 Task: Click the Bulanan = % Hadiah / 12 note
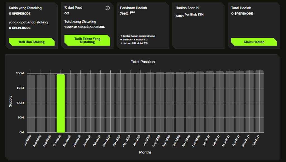click(134, 40)
